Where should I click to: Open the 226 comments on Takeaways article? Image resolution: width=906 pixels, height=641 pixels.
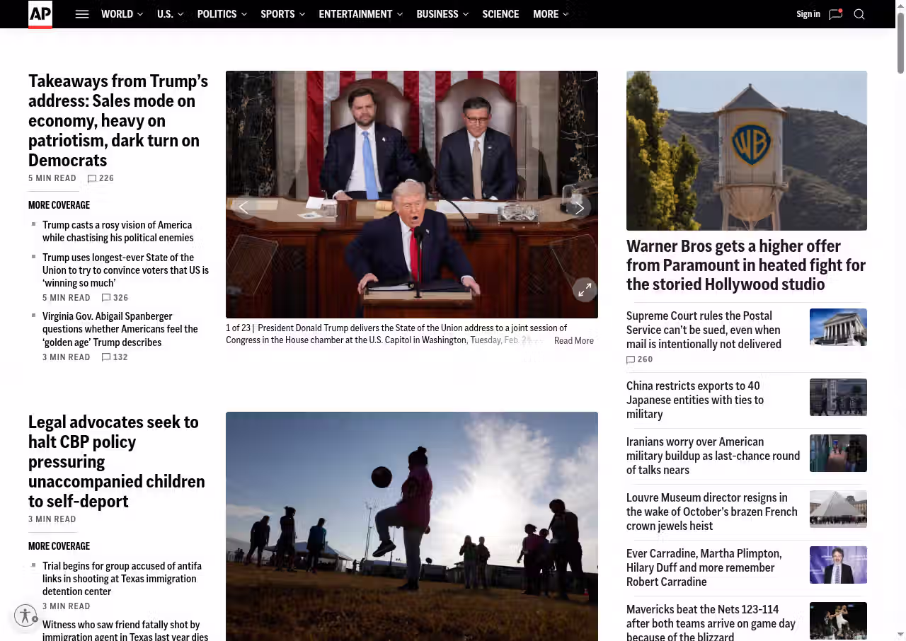[101, 178]
